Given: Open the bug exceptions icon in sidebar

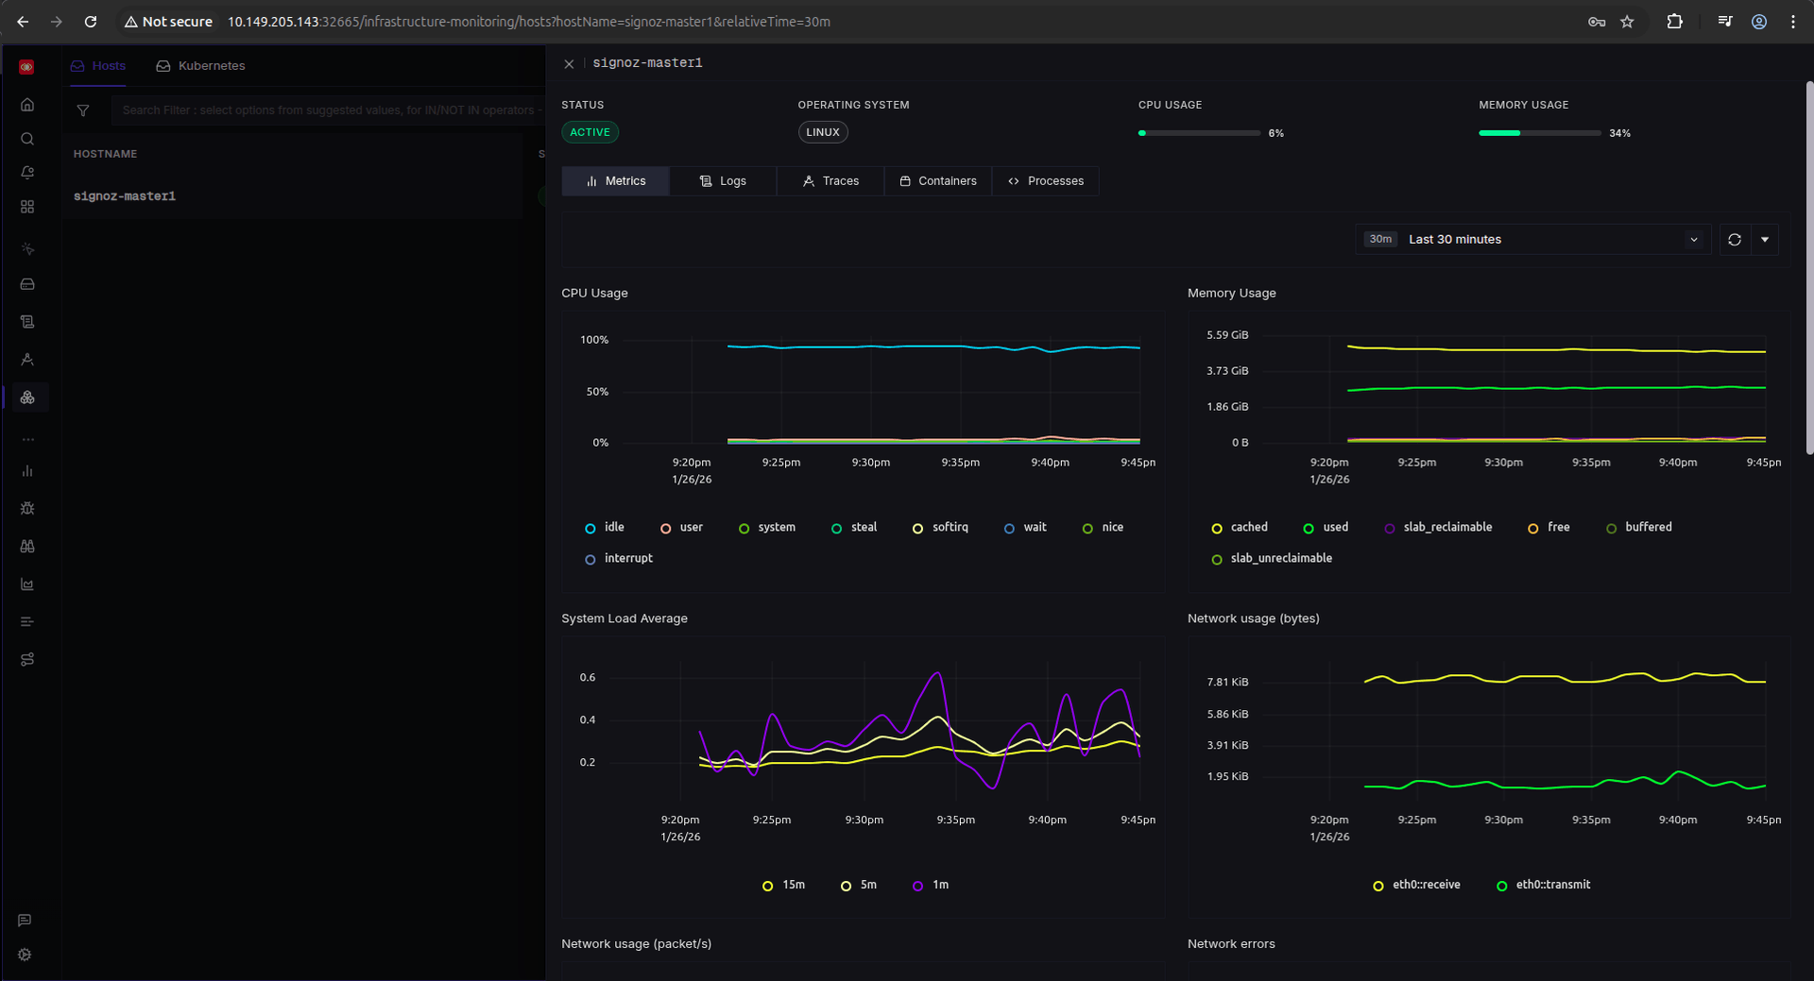Looking at the screenshot, I should point(27,508).
